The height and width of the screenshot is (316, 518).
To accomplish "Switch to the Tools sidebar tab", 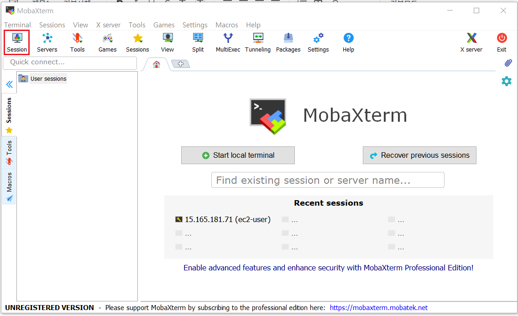I will click(9, 153).
